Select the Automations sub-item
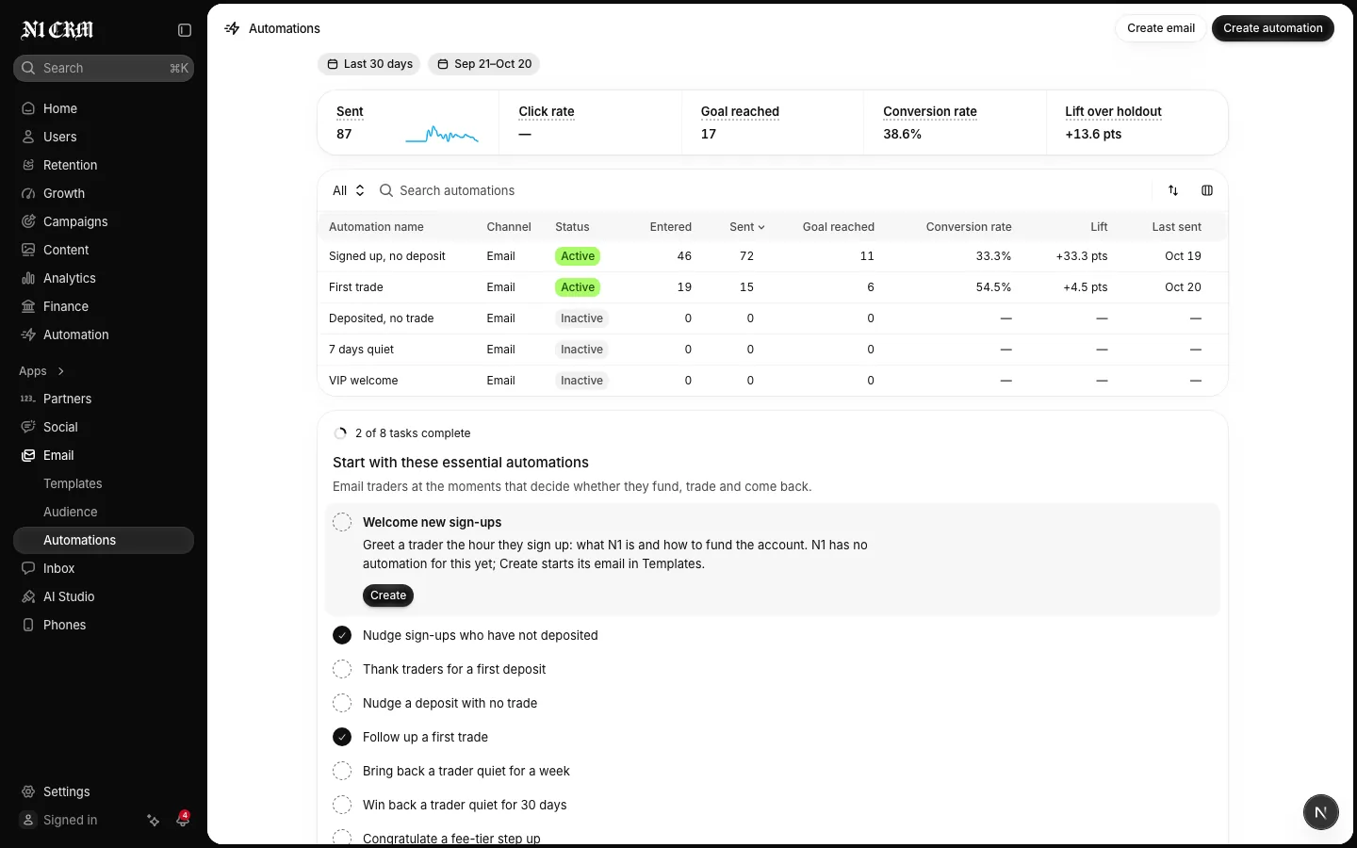The height and width of the screenshot is (848, 1357). pos(104,540)
